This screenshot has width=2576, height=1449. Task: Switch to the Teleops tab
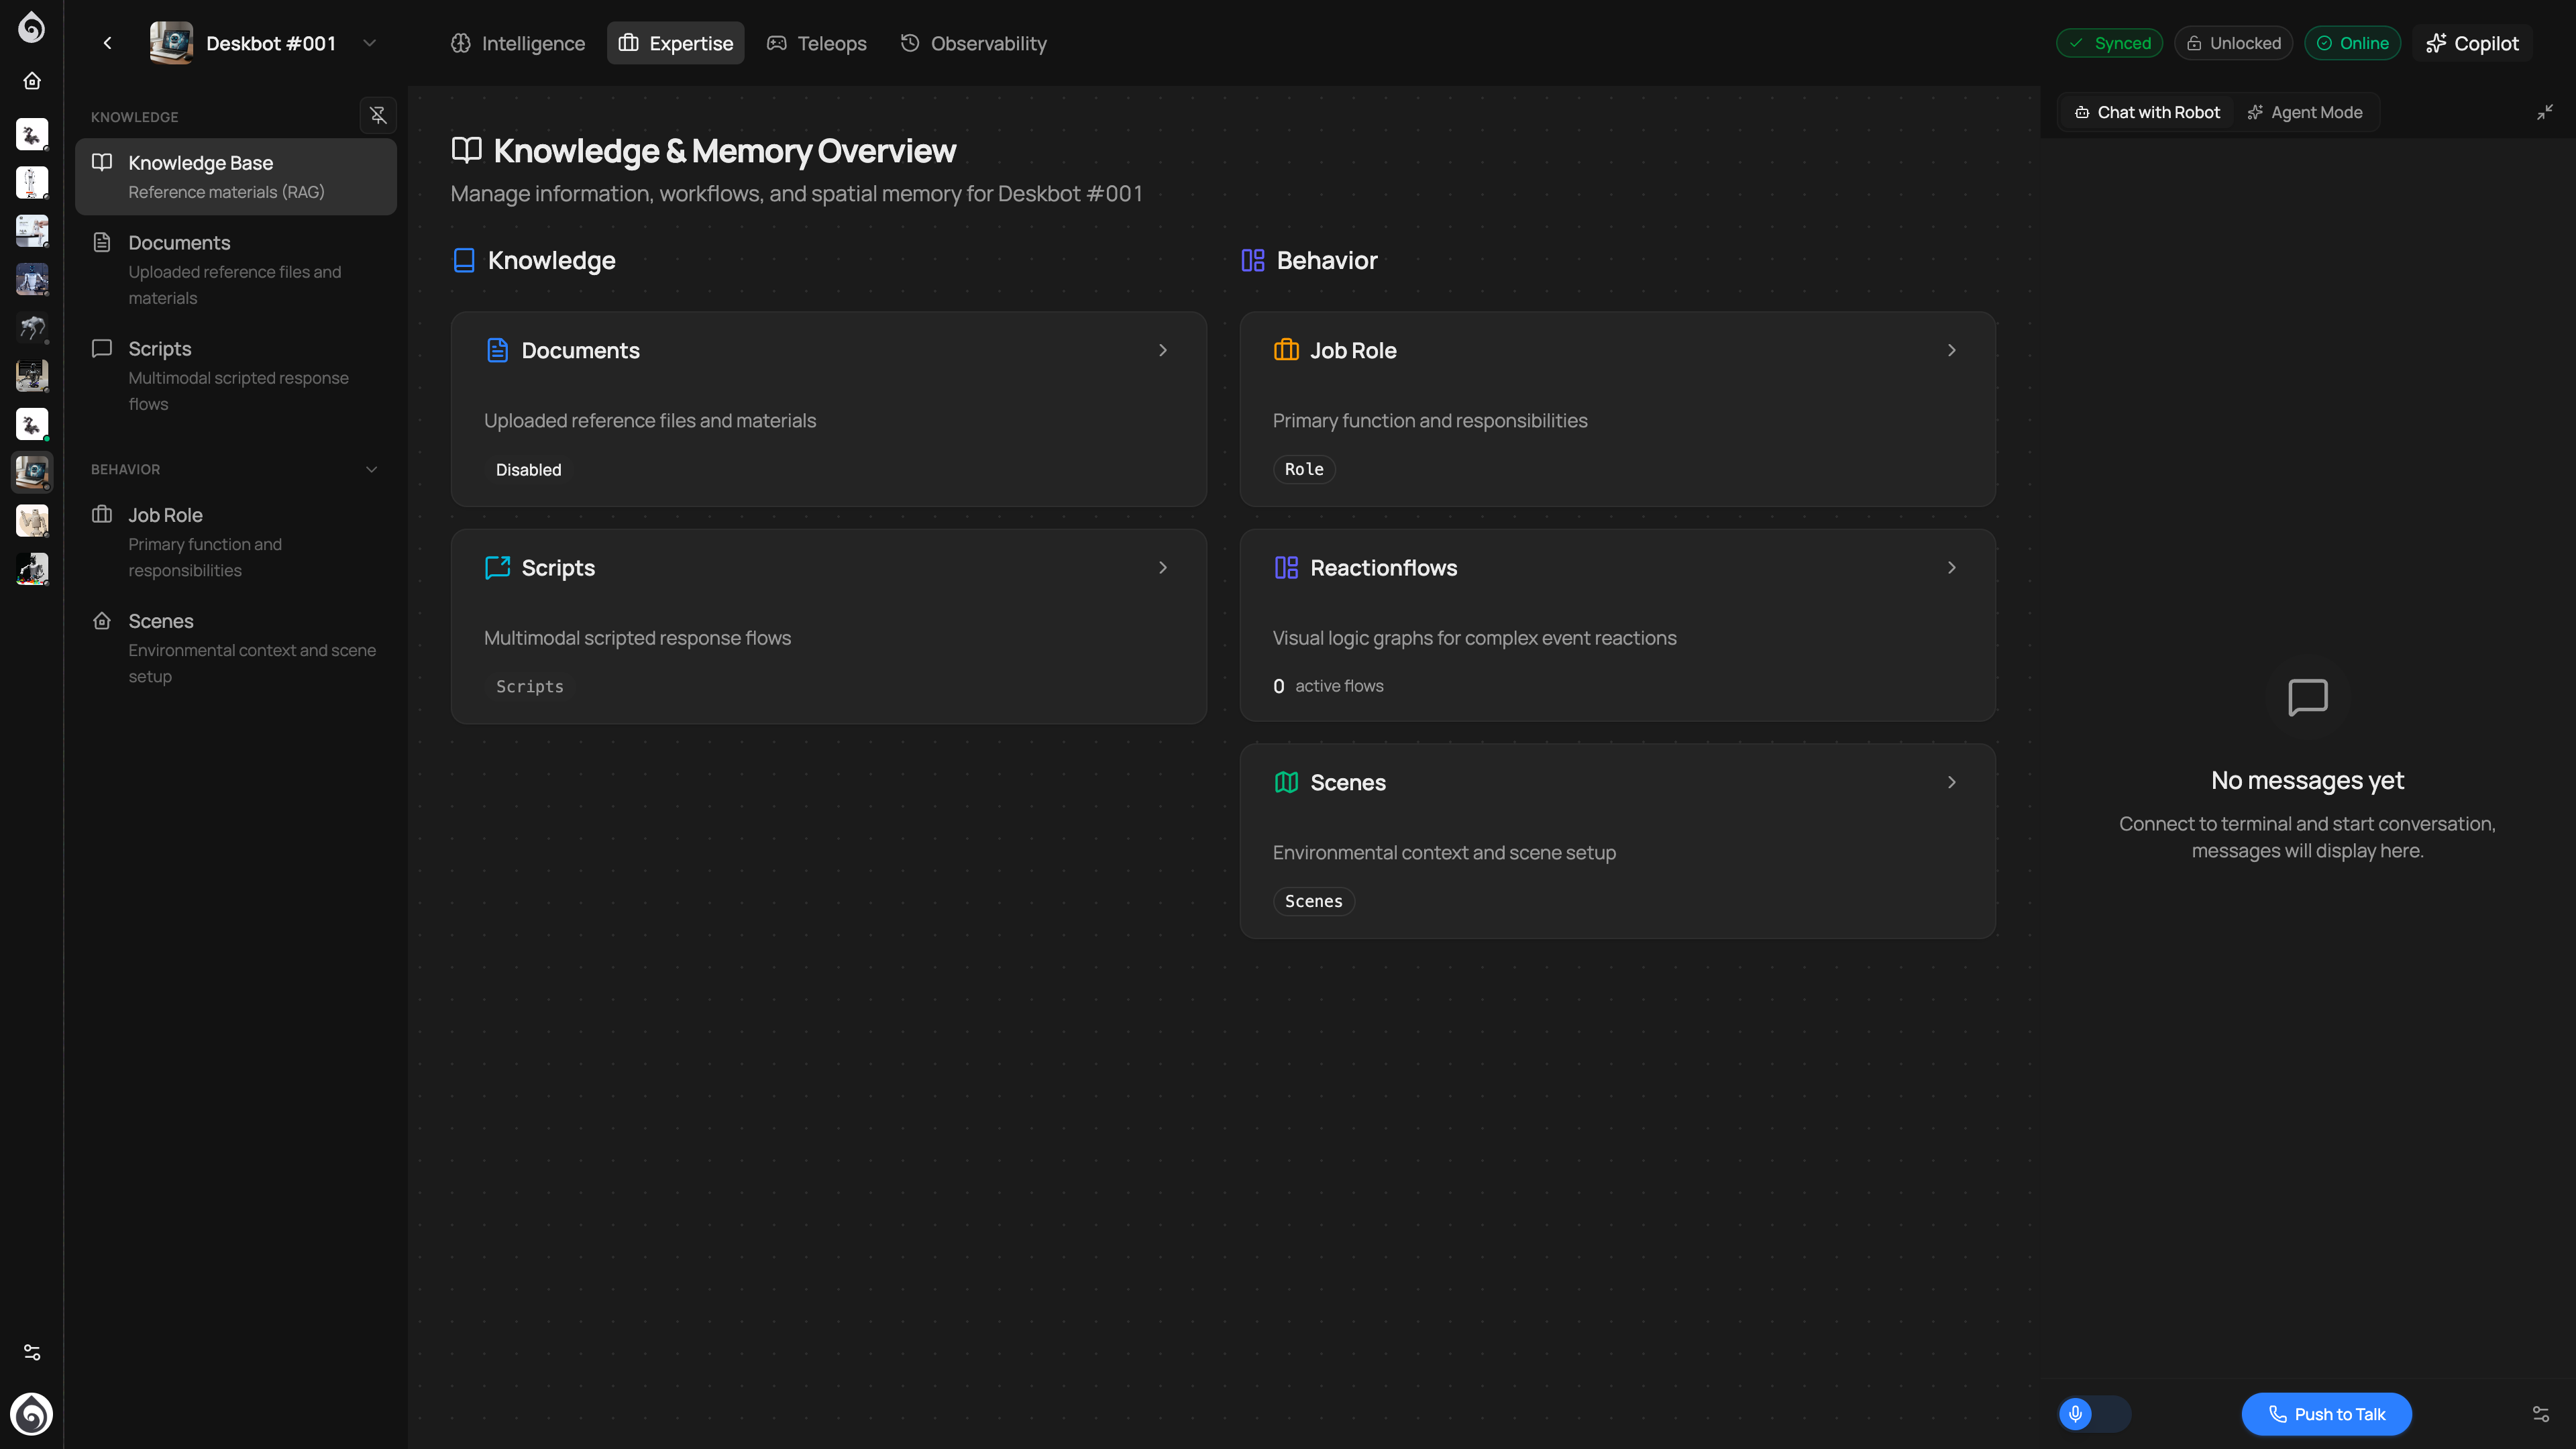coord(817,43)
